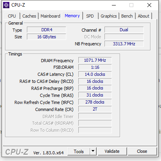Click the Validate button
The image size is (161, 161).
112,151
